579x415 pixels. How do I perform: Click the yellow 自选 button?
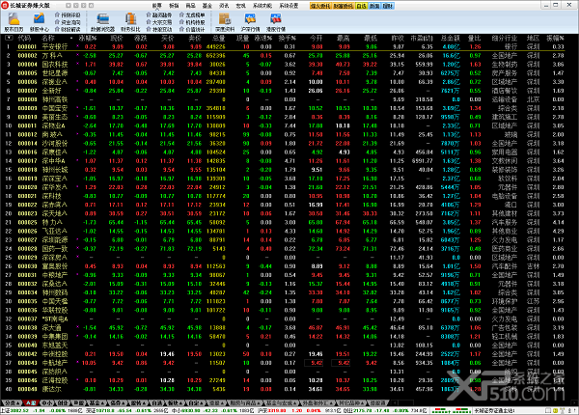click(361, 6)
